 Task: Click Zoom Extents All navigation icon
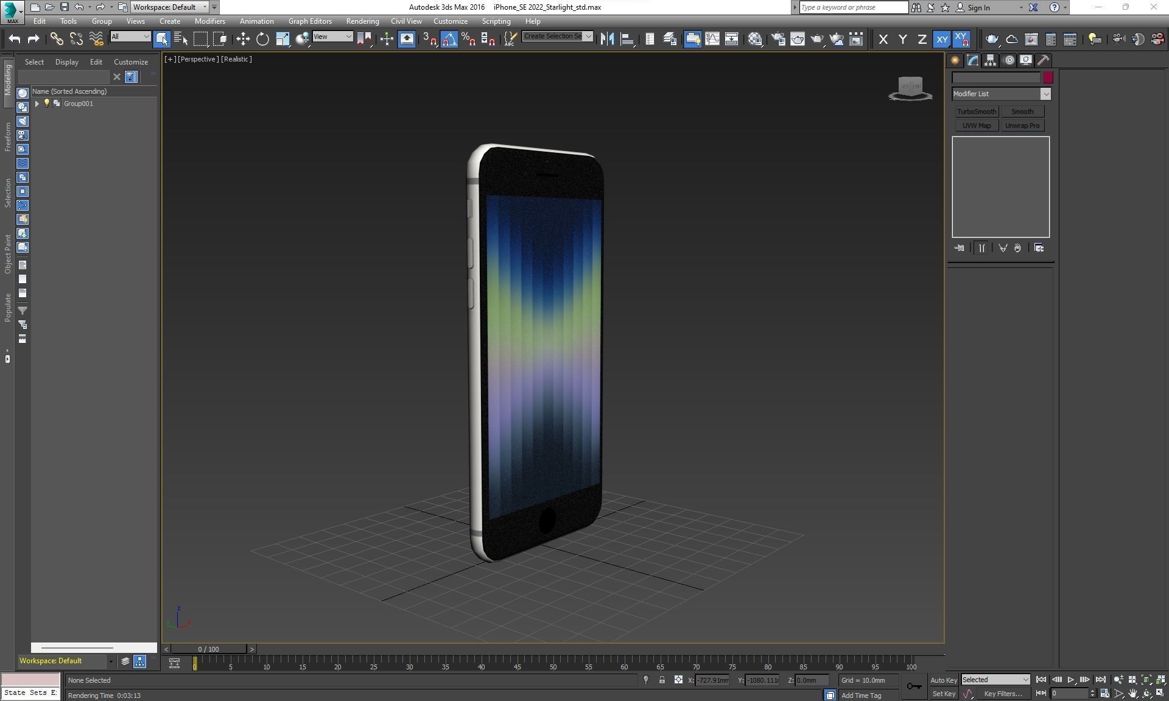pyautogui.click(x=1160, y=680)
